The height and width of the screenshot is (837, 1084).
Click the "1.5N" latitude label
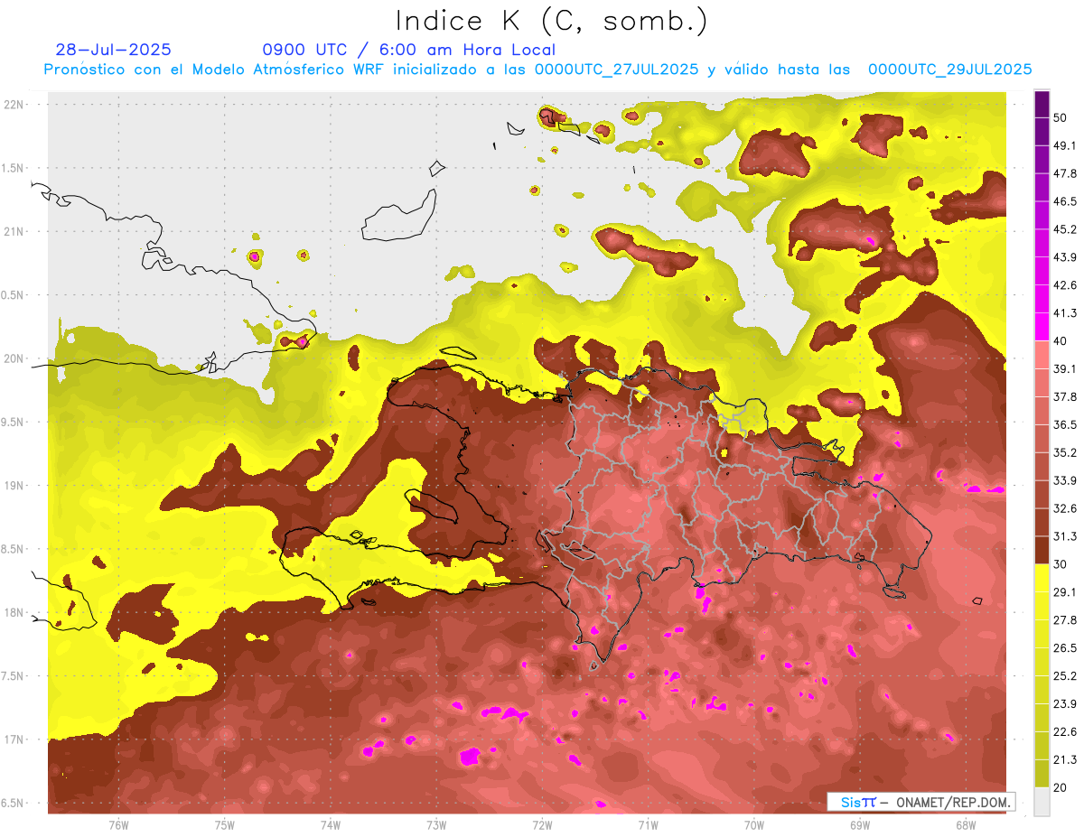(12, 168)
